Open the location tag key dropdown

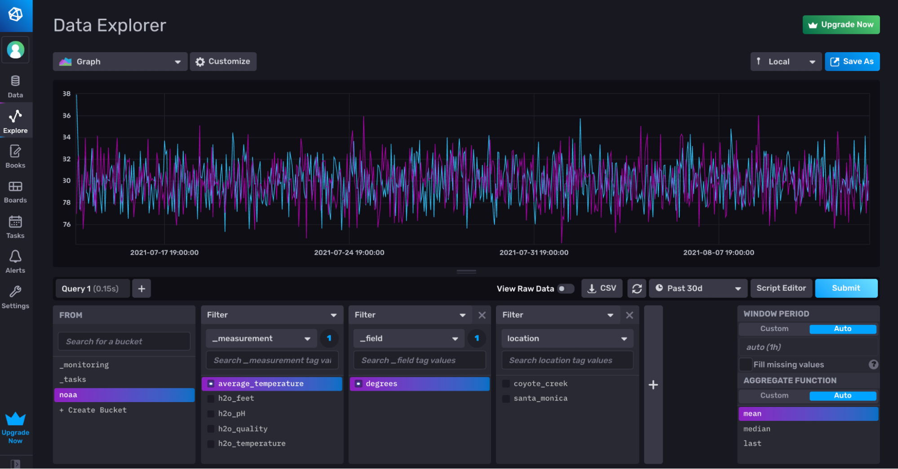click(567, 338)
